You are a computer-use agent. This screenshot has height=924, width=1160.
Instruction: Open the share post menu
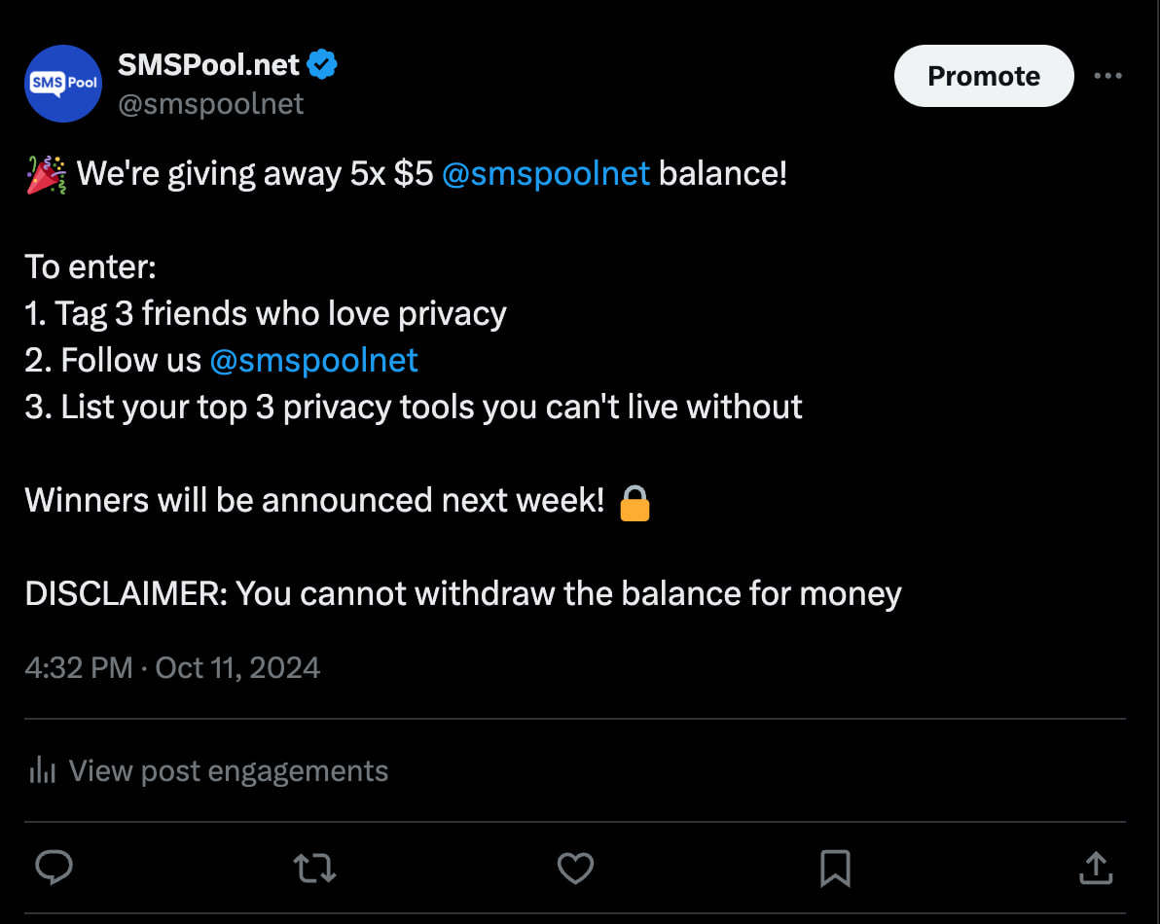point(1096,868)
